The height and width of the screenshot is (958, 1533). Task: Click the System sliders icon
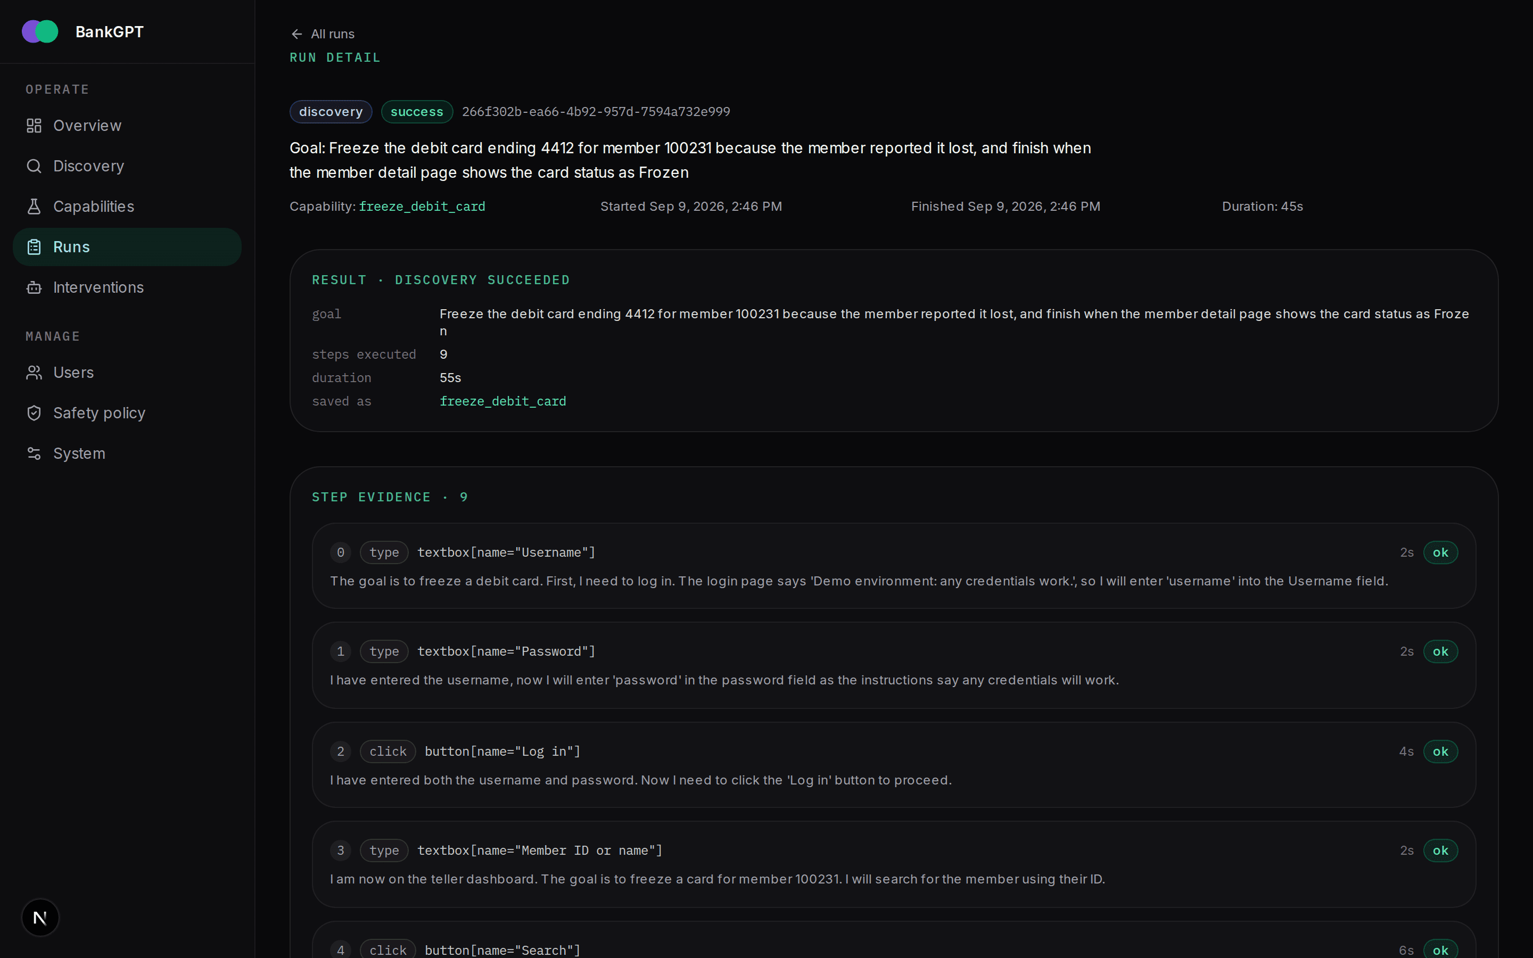pos(34,453)
